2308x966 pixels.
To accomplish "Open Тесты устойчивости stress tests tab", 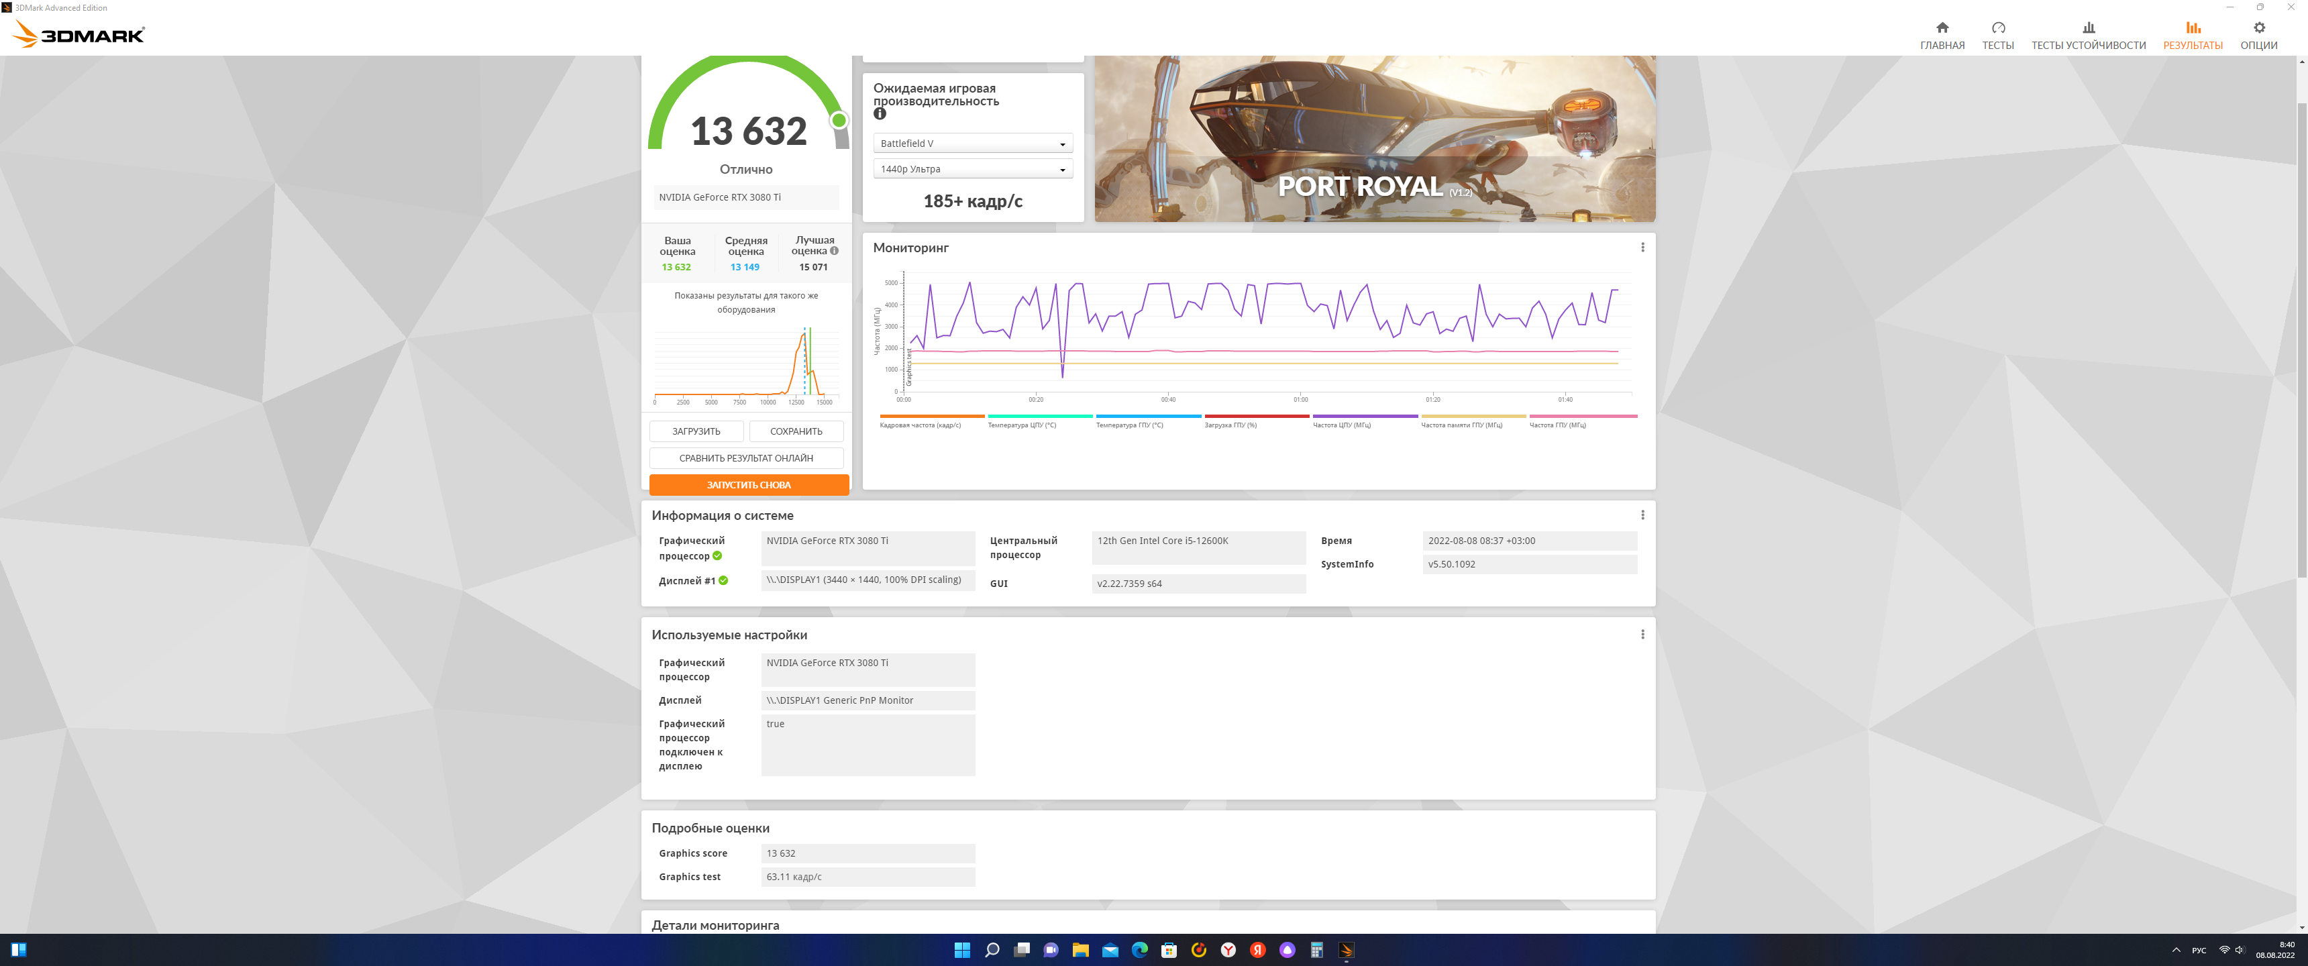I will coord(2087,34).
